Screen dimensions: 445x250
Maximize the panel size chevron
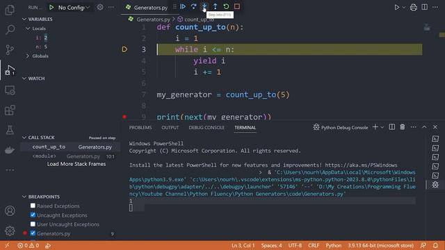tap(424, 127)
